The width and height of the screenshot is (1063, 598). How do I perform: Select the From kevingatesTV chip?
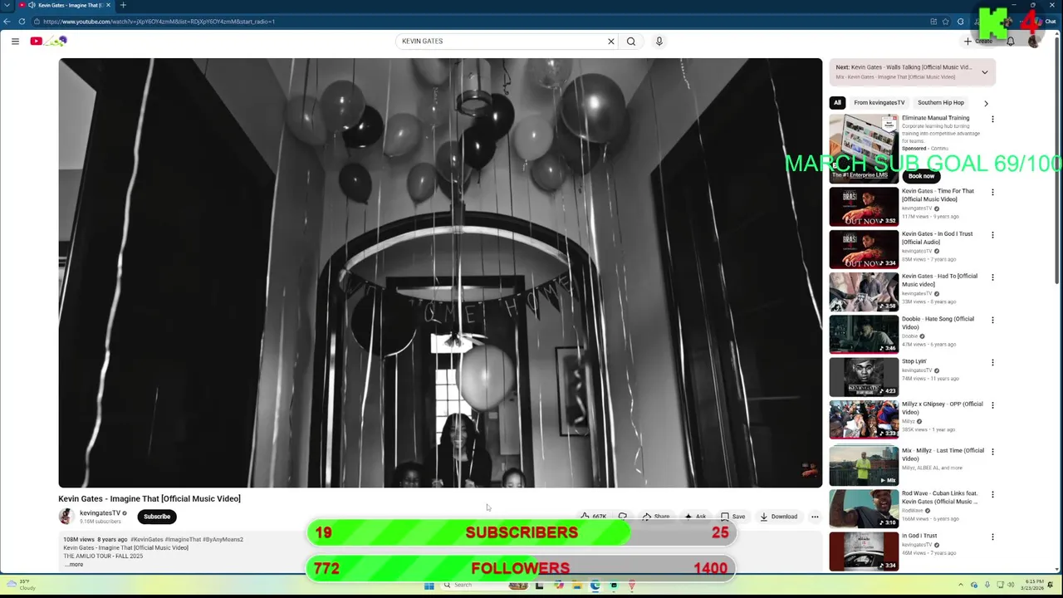click(879, 103)
